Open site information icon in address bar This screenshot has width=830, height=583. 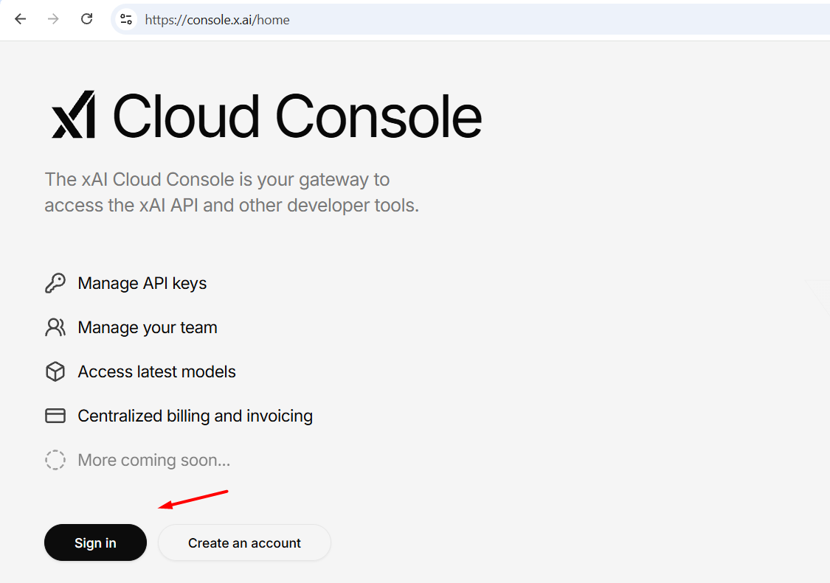click(126, 20)
